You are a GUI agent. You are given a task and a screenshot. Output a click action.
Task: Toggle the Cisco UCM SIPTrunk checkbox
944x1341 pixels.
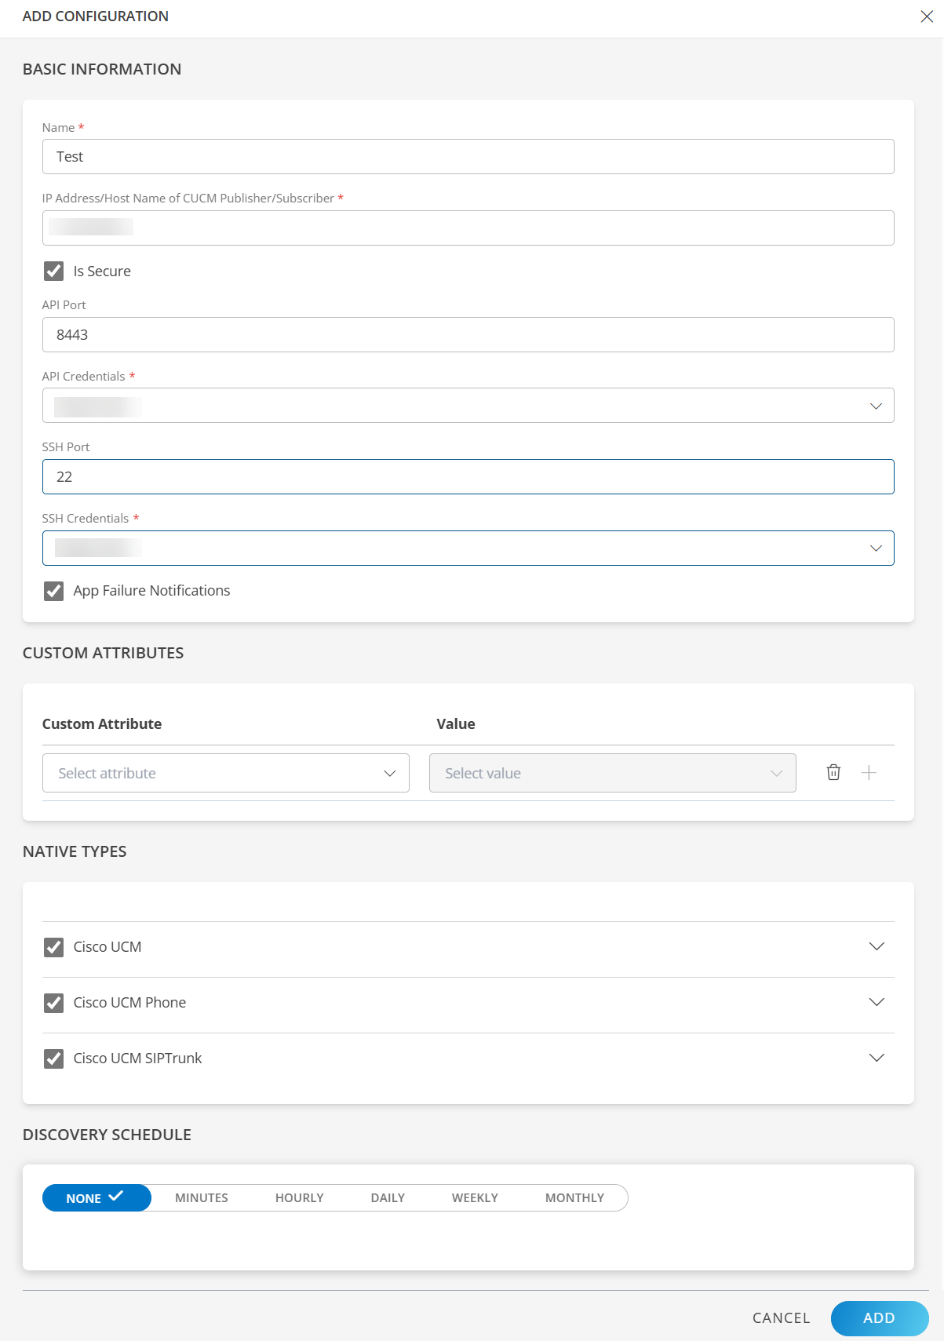click(x=53, y=1059)
